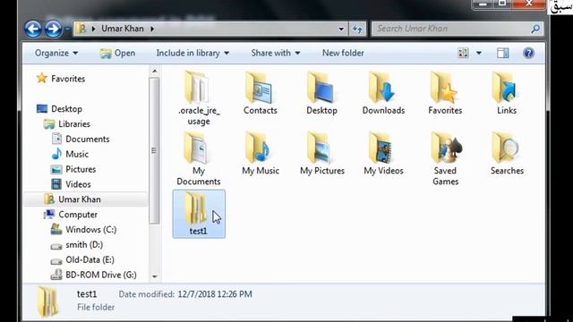
Task: Select the Contacts folder
Action: click(x=261, y=93)
